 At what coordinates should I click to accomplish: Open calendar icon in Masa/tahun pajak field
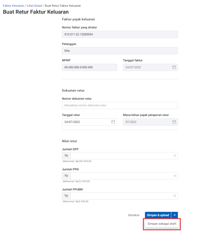pyautogui.click(x=174, y=122)
